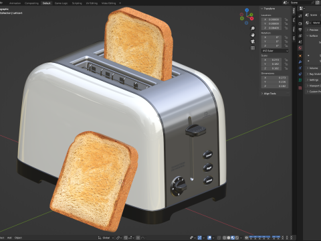
Task: Toggle perspective/orthographic grid icon
Action: click(253, 48)
